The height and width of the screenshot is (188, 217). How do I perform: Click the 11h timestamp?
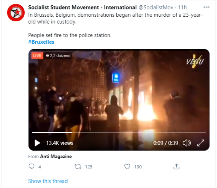coord(182,8)
